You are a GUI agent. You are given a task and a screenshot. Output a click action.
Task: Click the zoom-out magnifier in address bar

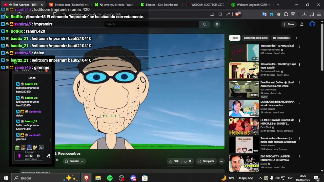220,14
